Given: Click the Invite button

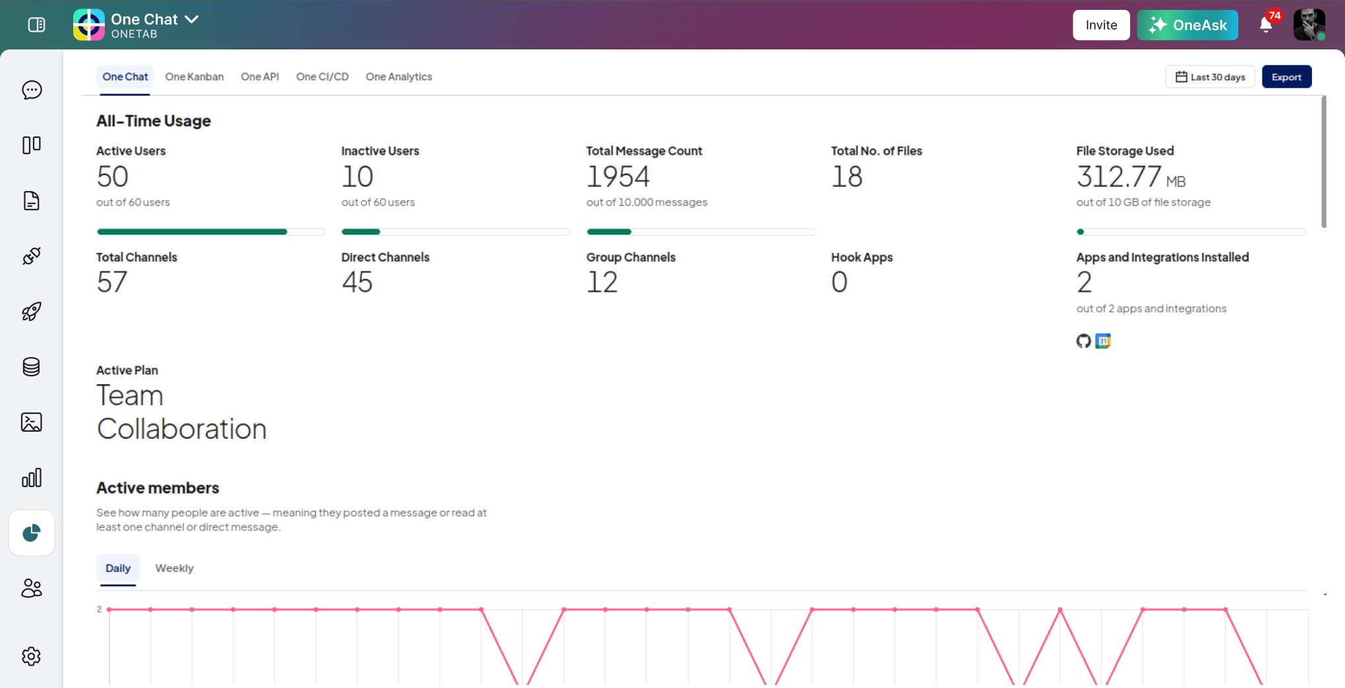Looking at the screenshot, I should tap(1101, 25).
